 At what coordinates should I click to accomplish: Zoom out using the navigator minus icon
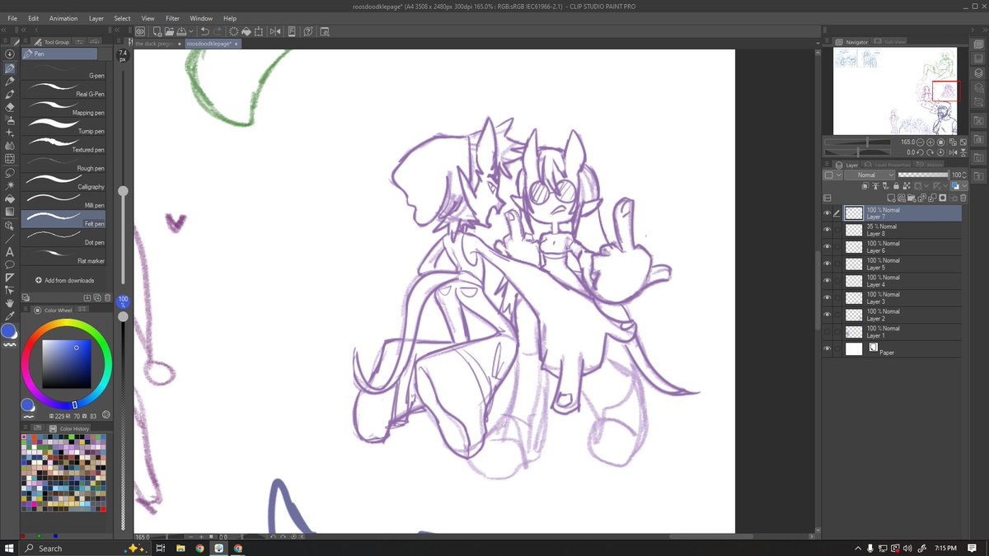coord(921,142)
